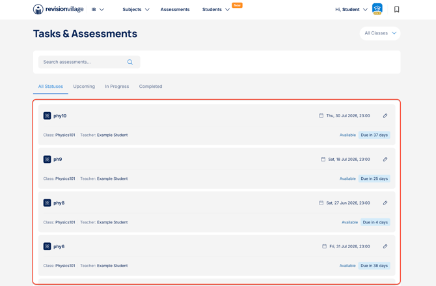436x286 pixels.
Task: Open the bookmark icon in header
Action: click(396, 10)
